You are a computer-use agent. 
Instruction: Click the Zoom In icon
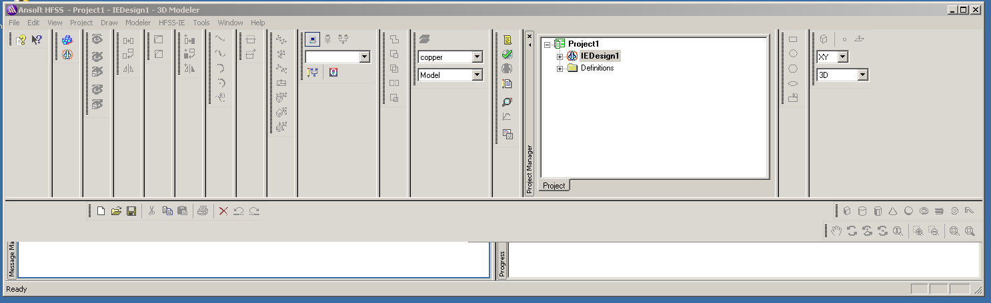[918, 231]
